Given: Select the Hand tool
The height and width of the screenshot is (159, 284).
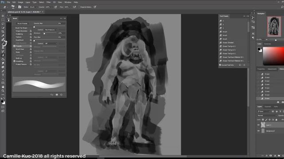Looking at the screenshot, I should pyautogui.click(x=3, y=87).
